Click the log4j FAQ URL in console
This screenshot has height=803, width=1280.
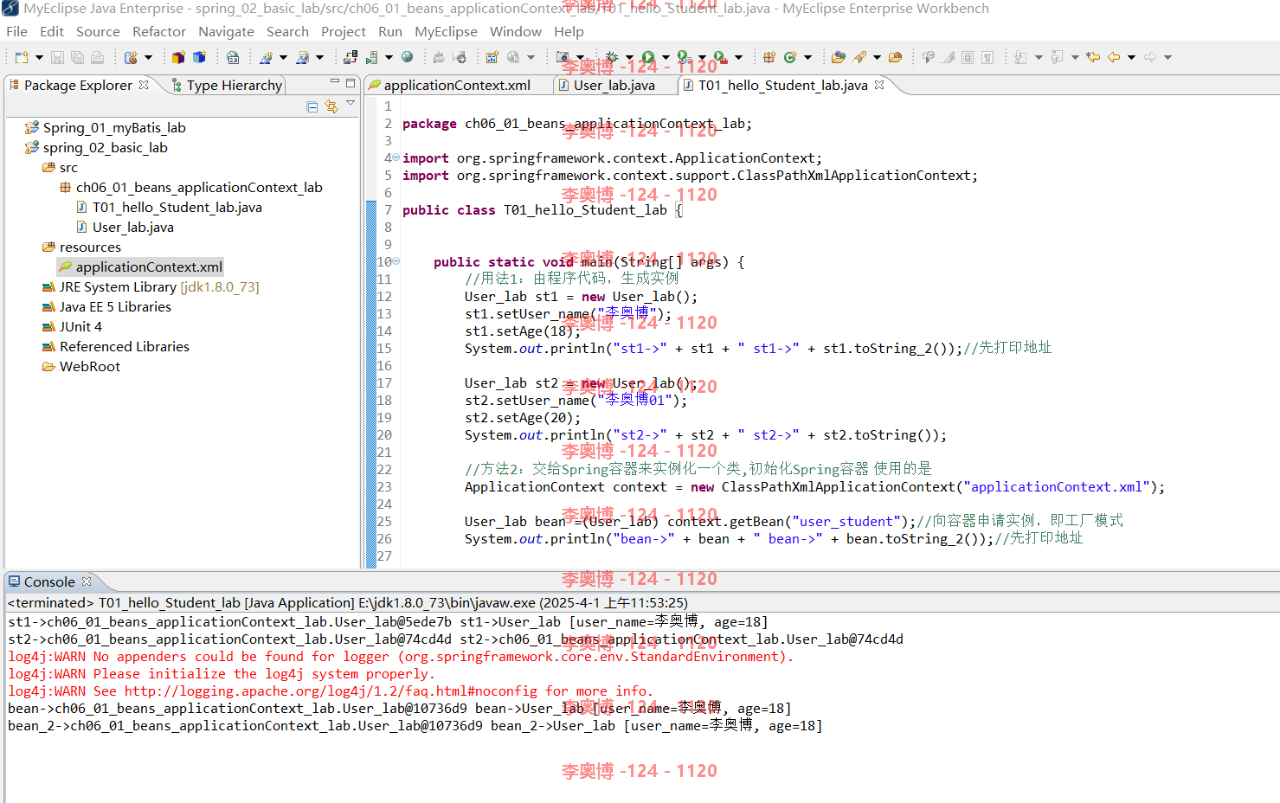point(331,691)
